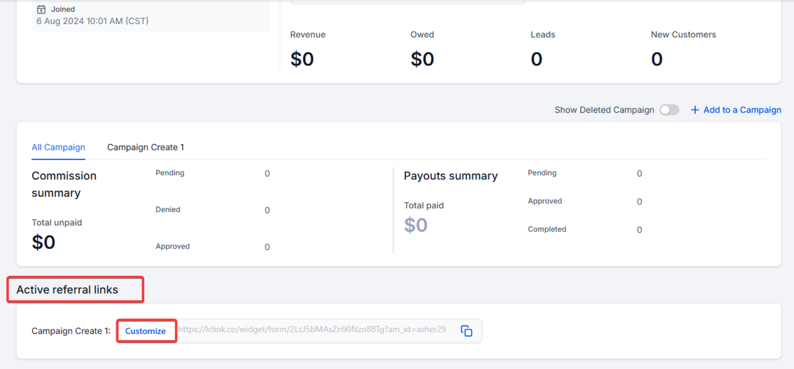Image resolution: width=794 pixels, height=369 pixels.
Task: Select the lclink.co referral URL field
Action: point(312,329)
